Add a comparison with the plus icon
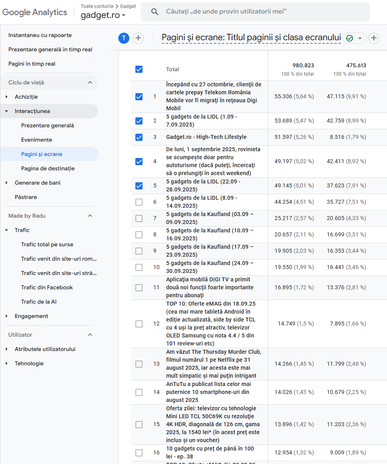Image resolution: width=387 pixels, height=464 pixels. [138, 38]
